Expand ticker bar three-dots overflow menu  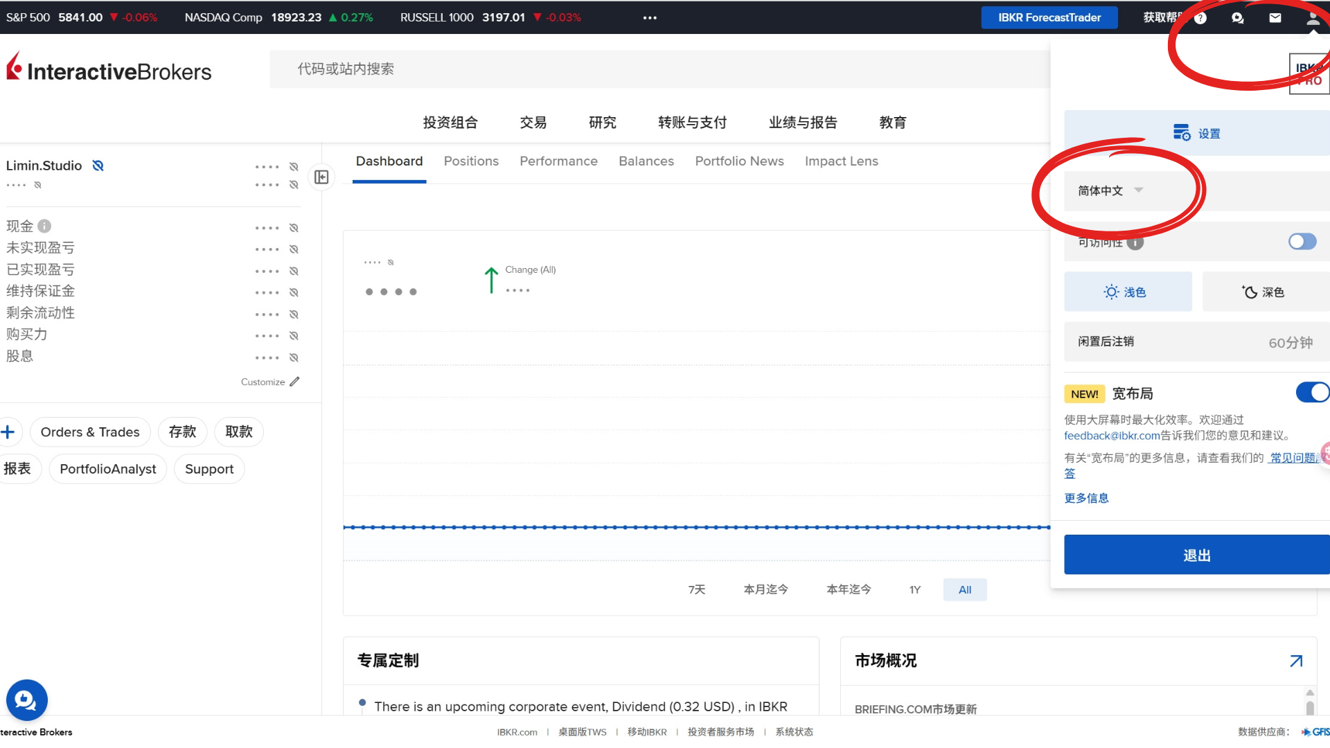pos(649,18)
